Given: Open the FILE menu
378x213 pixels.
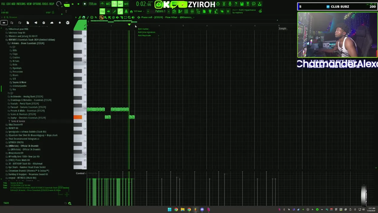Looking at the screenshot, I should tap(3, 4).
